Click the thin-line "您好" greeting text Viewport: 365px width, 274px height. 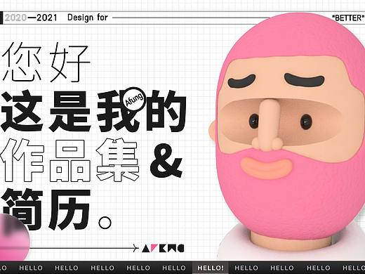46,63
